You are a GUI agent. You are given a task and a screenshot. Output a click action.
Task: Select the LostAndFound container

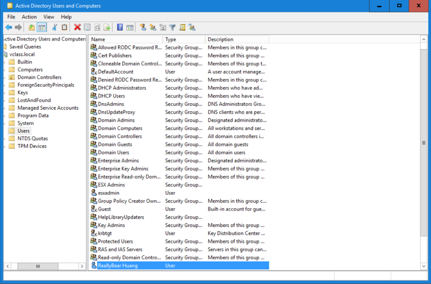point(34,100)
